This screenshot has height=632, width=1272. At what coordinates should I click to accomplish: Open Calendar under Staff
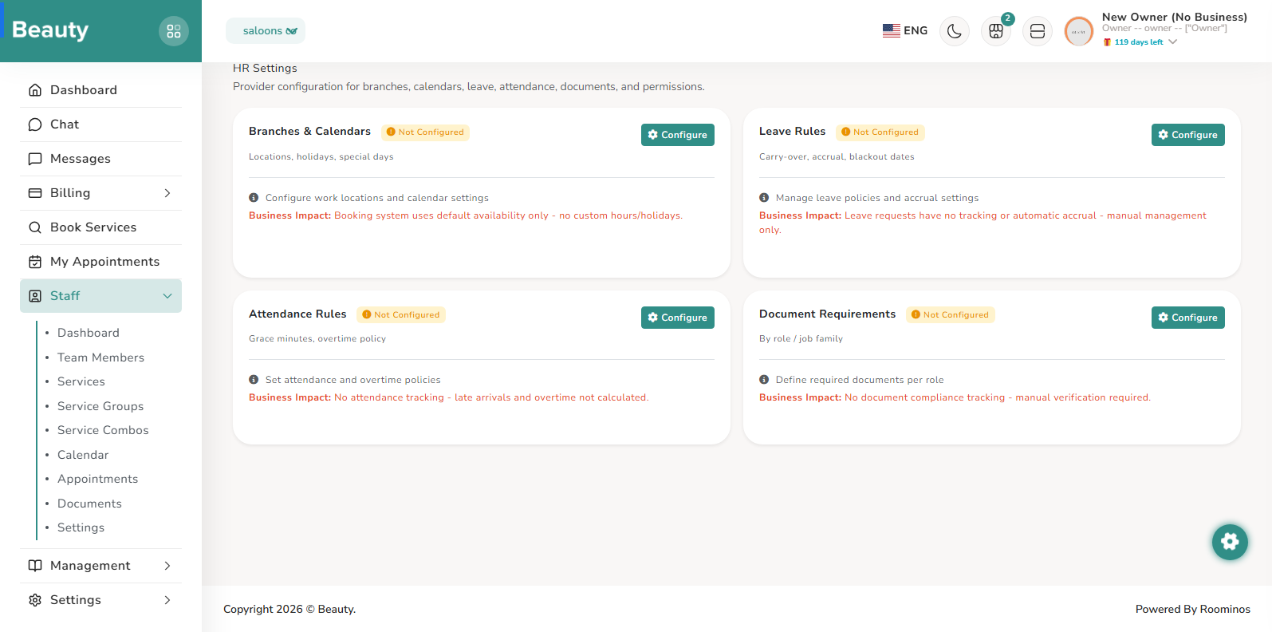click(x=83, y=455)
